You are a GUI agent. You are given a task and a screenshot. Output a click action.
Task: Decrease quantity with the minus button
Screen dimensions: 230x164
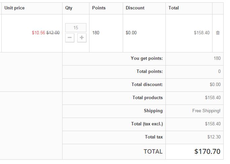[70, 38]
